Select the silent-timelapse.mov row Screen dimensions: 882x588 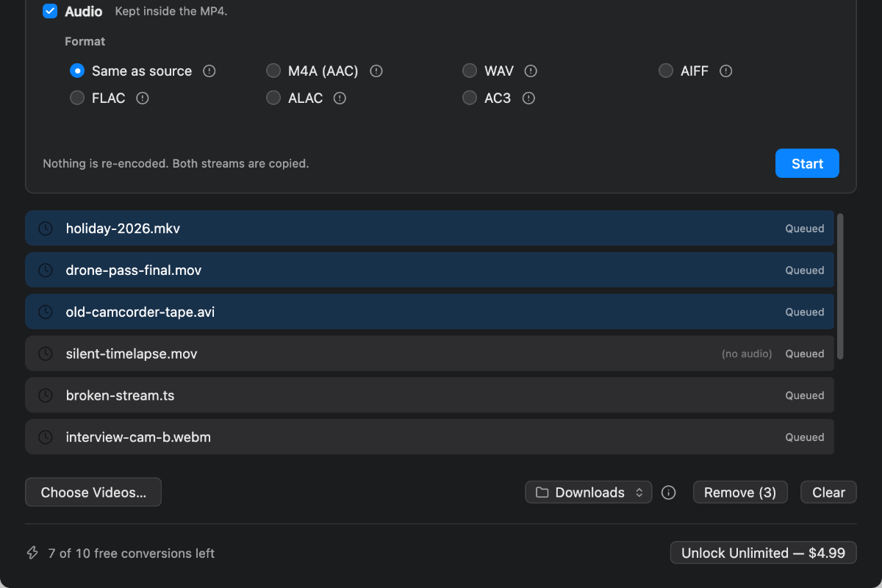[x=430, y=354]
